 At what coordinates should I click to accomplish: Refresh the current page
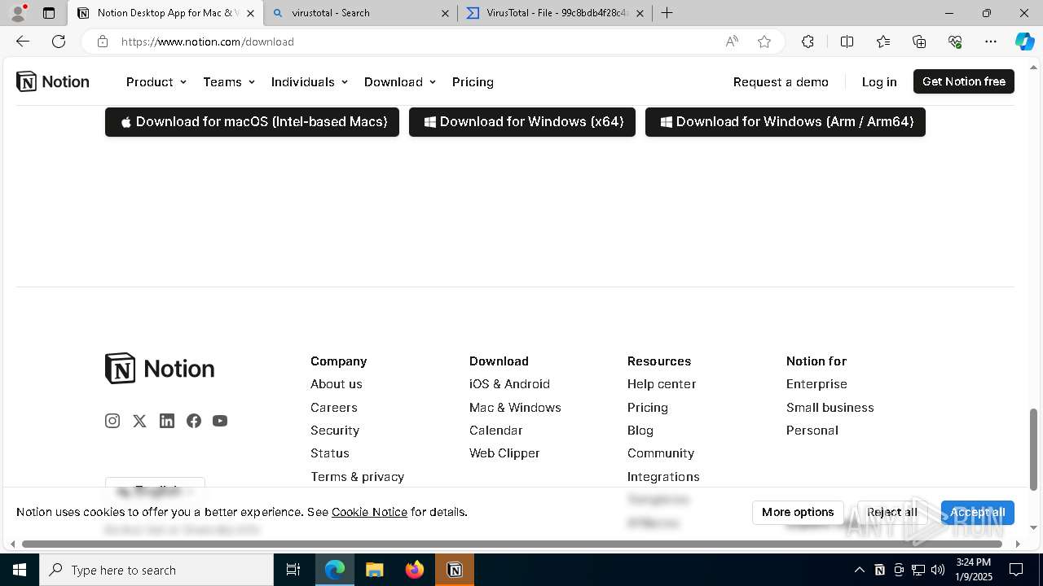click(59, 42)
